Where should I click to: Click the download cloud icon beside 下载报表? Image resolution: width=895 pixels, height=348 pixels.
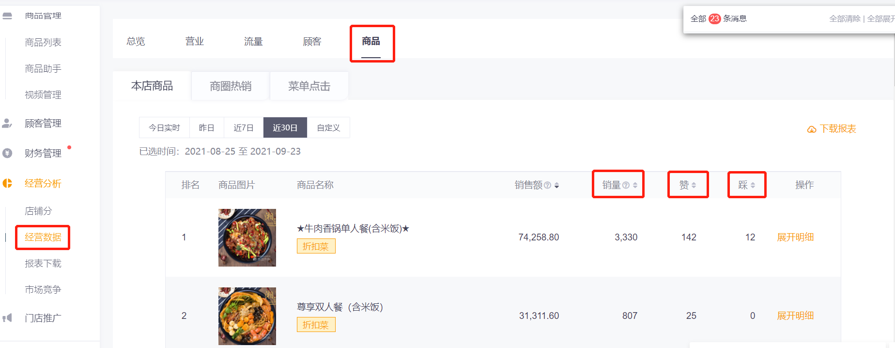tap(812, 129)
